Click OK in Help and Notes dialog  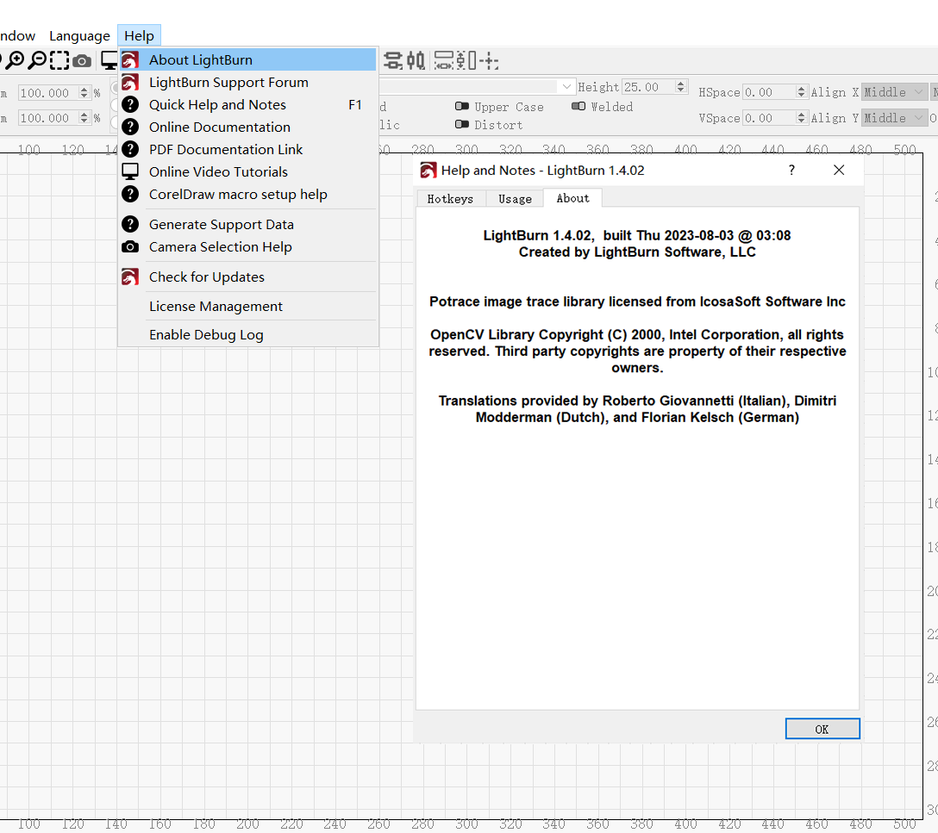[x=822, y=729]
